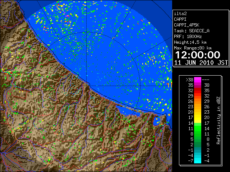Click the ">38" legend label
This screenshot has height=172, width=230.
[x=189, y=80]
